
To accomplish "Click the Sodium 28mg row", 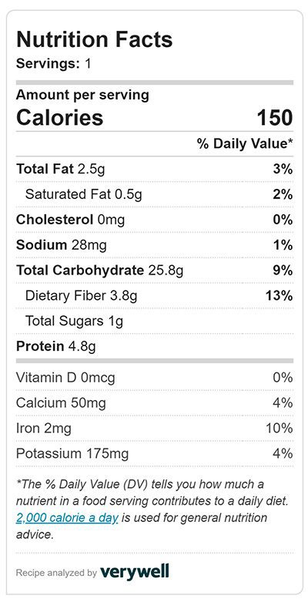I will [155, 245].
